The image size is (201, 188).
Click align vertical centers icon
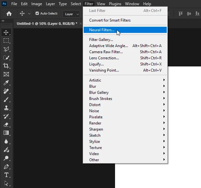pos(189,14)
